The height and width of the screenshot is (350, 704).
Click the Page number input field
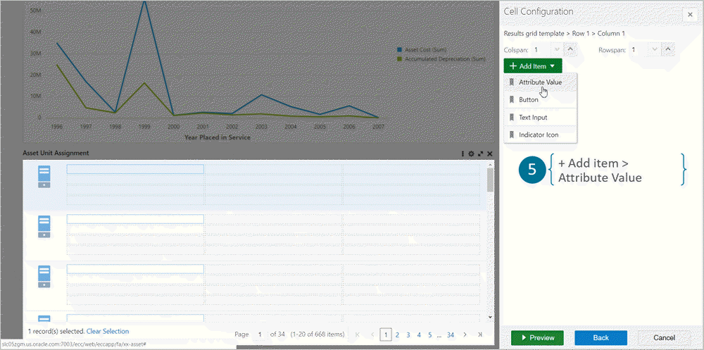259,335
